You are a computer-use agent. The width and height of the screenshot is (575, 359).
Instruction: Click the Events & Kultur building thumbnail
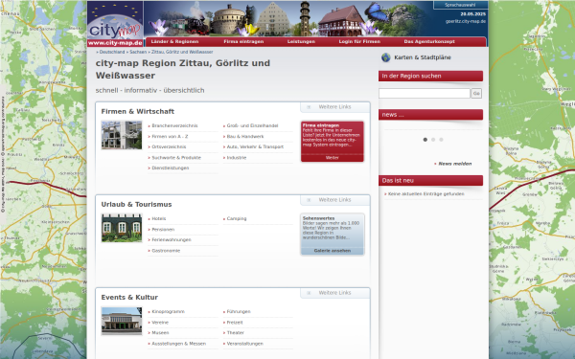122,321
